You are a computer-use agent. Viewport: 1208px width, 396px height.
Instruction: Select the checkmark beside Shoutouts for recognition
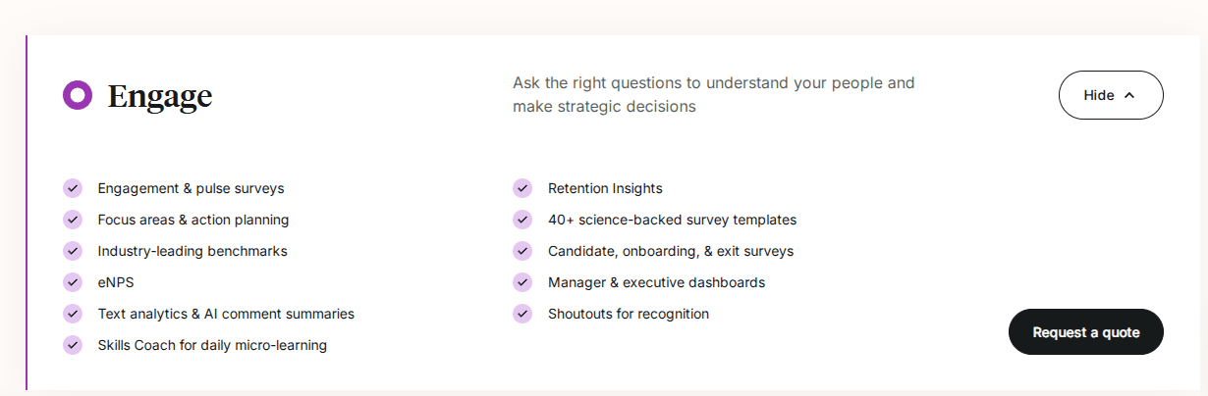[522, 314]
